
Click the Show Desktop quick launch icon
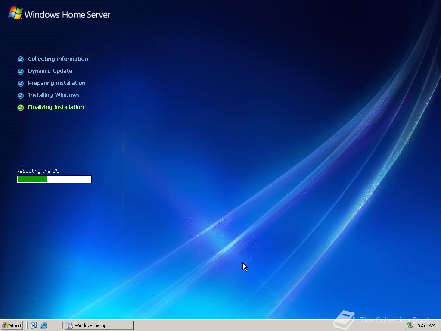click(x=34, y=325)
